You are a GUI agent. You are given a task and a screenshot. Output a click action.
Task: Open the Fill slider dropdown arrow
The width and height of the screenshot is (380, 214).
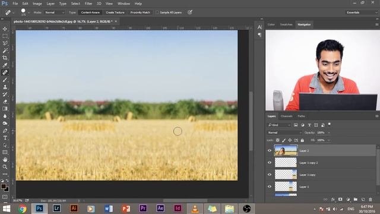328,140
